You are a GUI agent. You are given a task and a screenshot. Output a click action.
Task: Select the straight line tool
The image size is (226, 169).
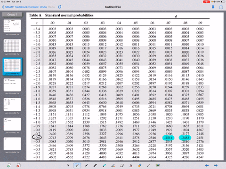tap(149, 165)
